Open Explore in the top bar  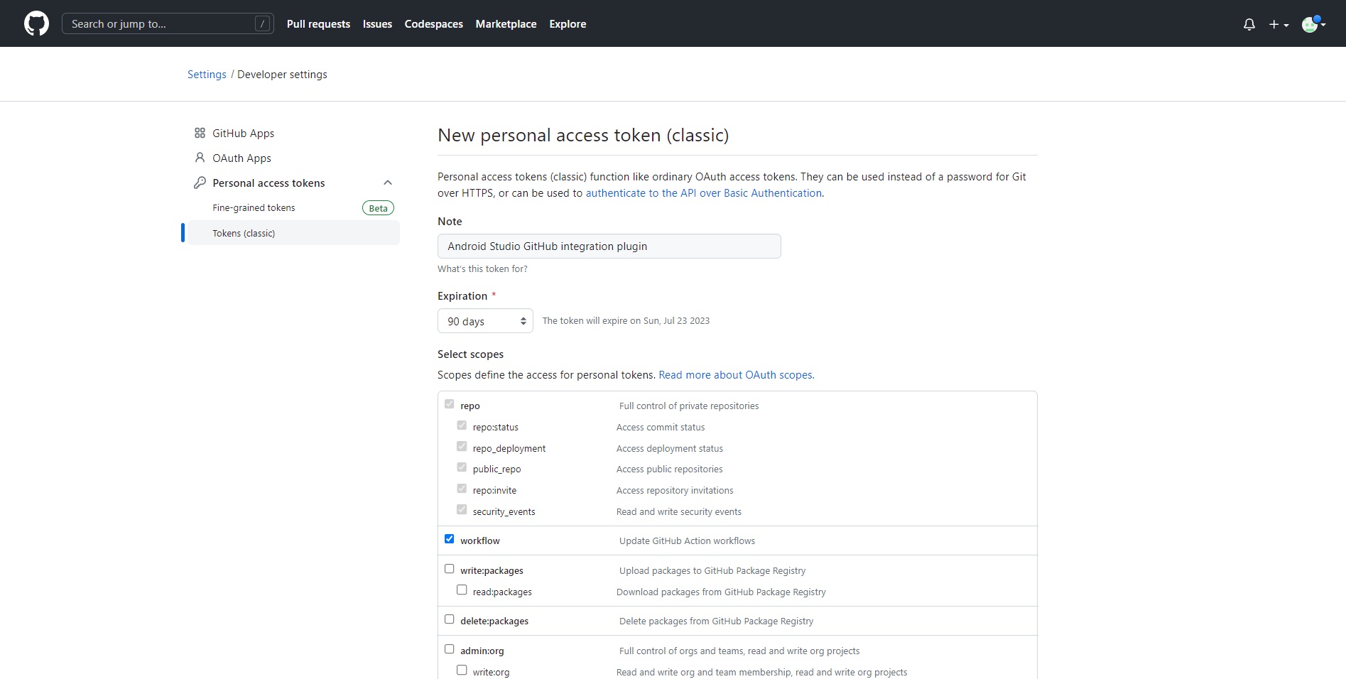click(568, 24)
